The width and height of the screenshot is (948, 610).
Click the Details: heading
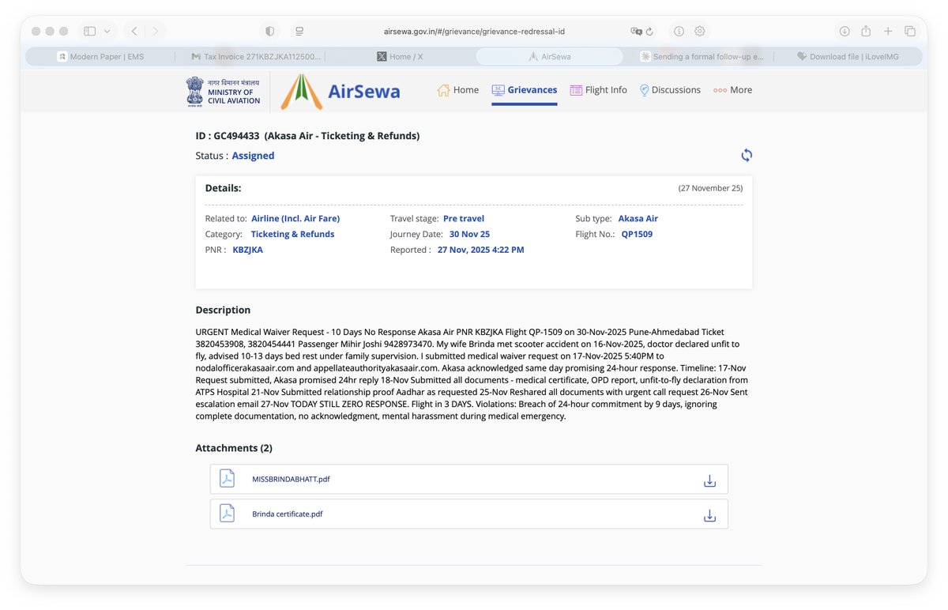pos(223,188)
